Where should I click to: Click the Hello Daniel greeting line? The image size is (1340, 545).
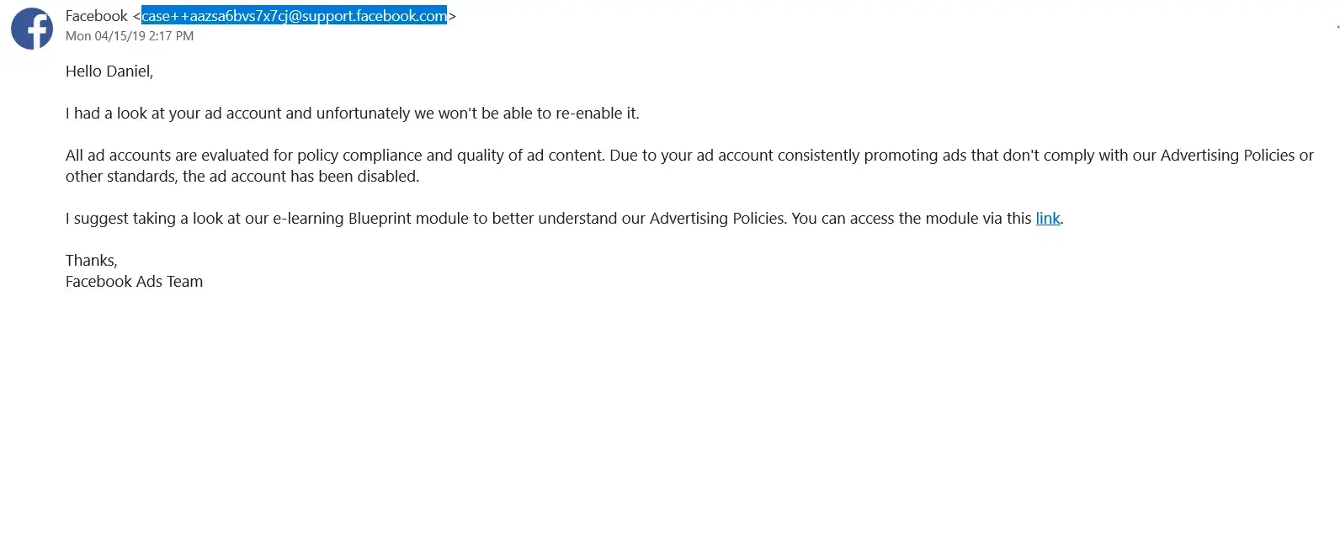coord(109,71)
